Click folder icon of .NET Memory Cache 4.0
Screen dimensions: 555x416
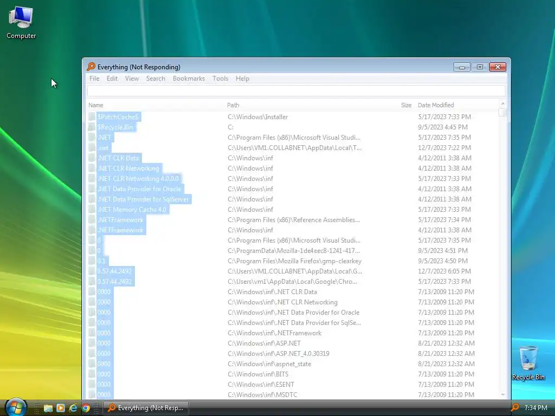click(92, 210)
